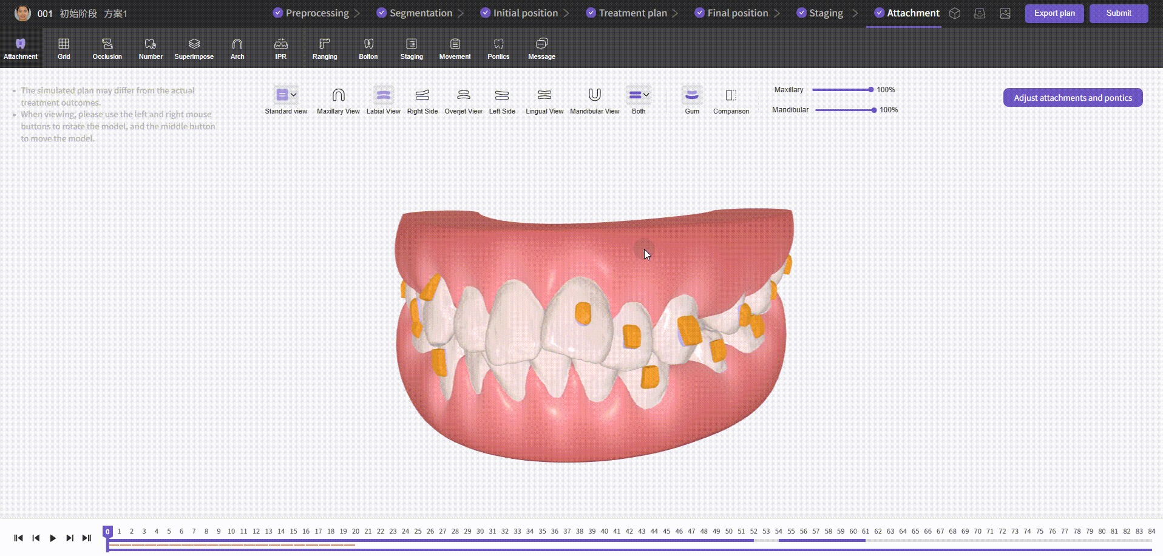Play the treatment animation
Viewport: 1163px width, 556px height.
point(53,538)
